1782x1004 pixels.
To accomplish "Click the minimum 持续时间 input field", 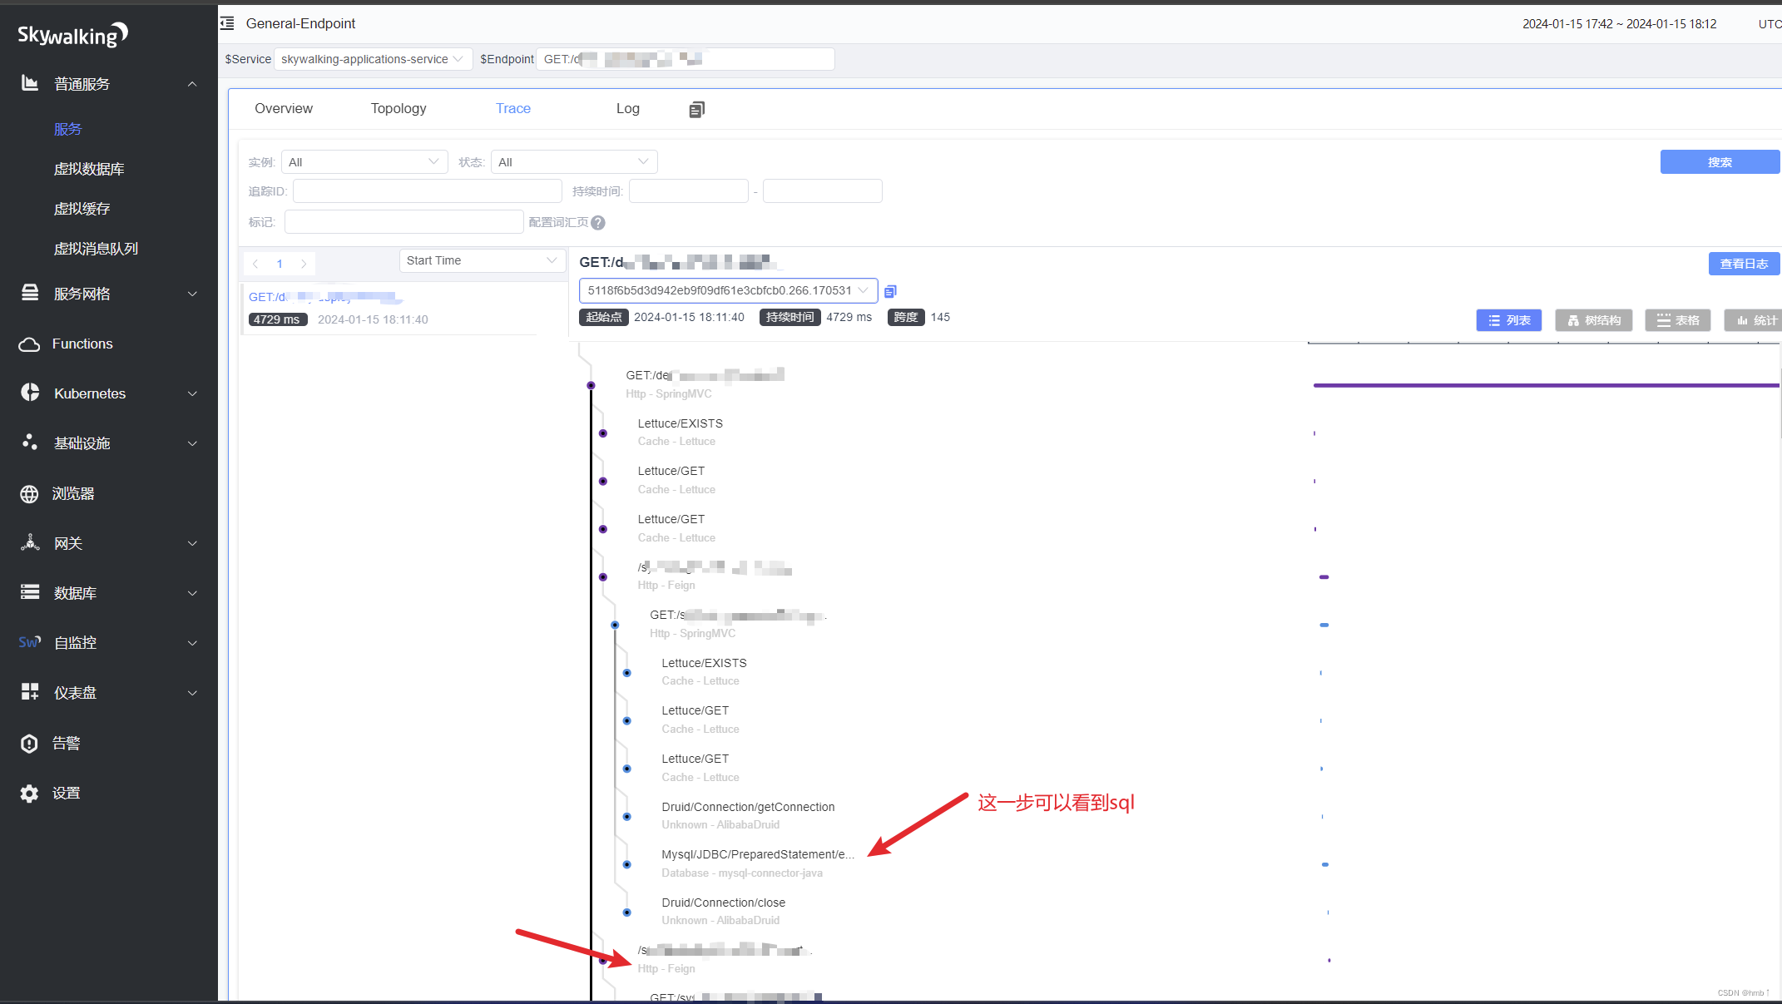I will tap(689, 191).
